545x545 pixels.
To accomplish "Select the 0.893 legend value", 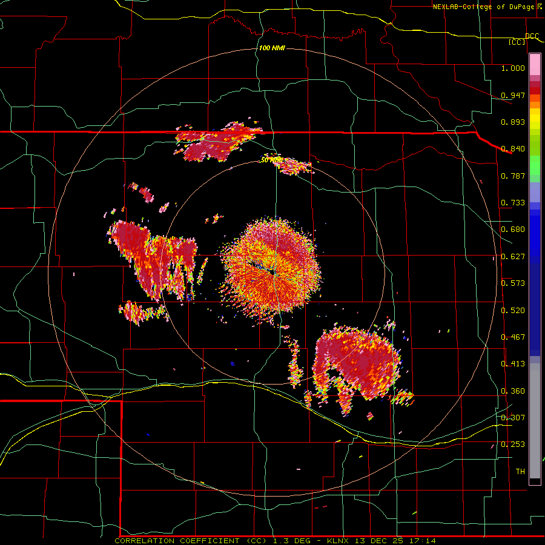I will tap(513, 122).
